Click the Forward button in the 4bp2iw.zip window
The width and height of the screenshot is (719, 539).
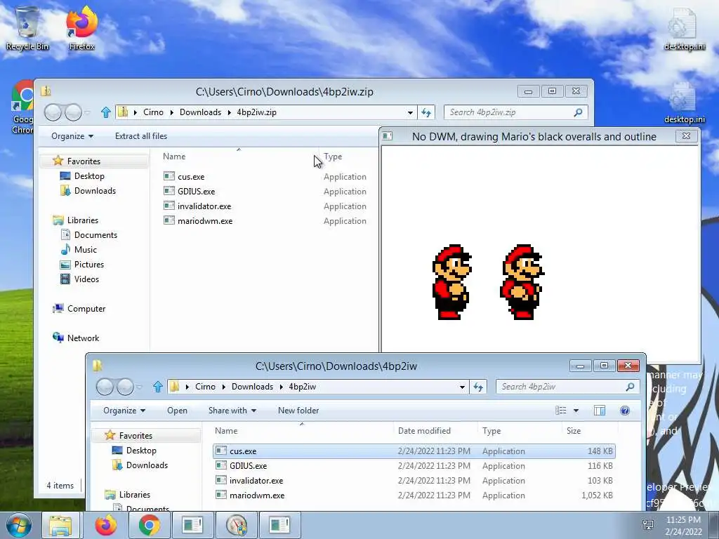coord(73,112)
